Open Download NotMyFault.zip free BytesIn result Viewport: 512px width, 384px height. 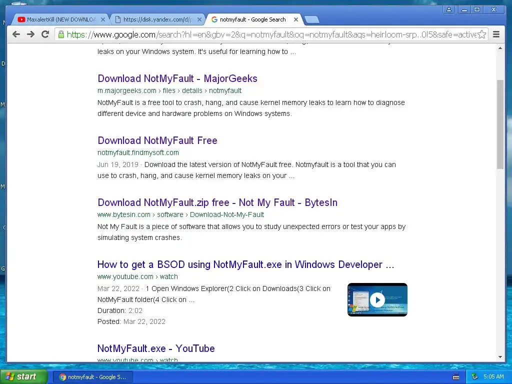217,202
